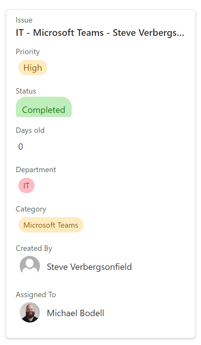Click the Days old value showing 0
The image size is (201, 345).
[x=21, y=146]
